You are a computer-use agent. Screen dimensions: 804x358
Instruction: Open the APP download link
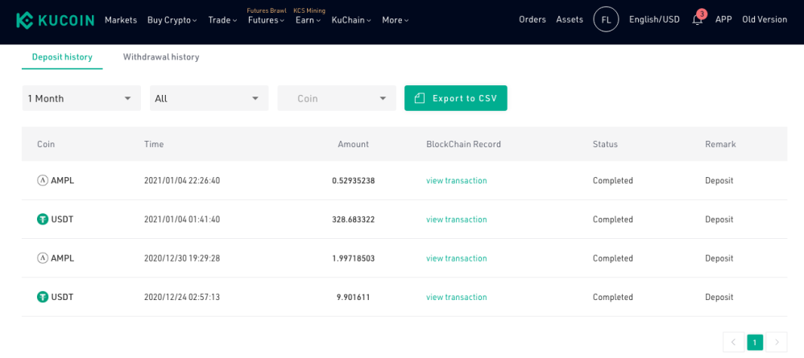pyautogui.click(x=723, y=19)
